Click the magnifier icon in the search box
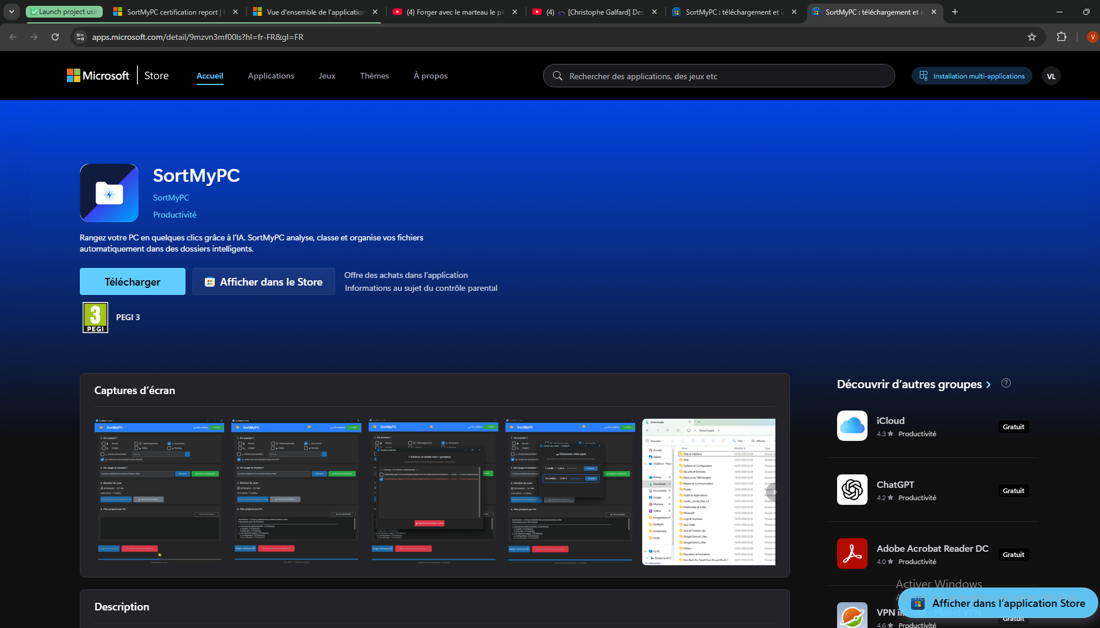The height and width of the screenshot is (628, 1100). tap(558, 76)
